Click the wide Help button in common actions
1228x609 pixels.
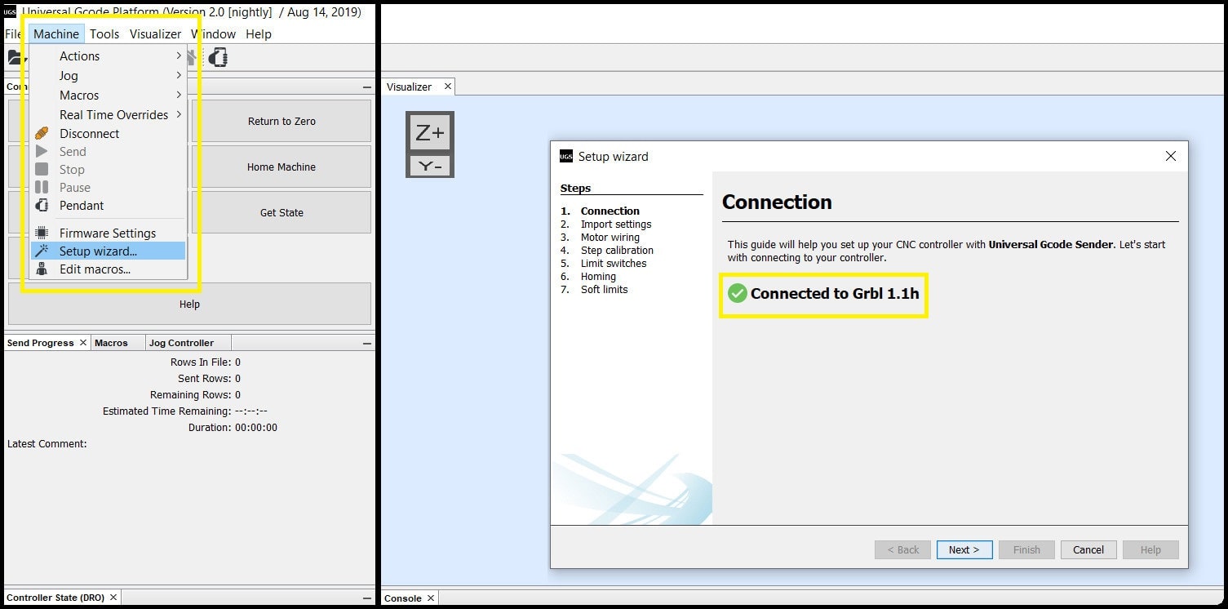pyautogui.click(x=189, y=304)
